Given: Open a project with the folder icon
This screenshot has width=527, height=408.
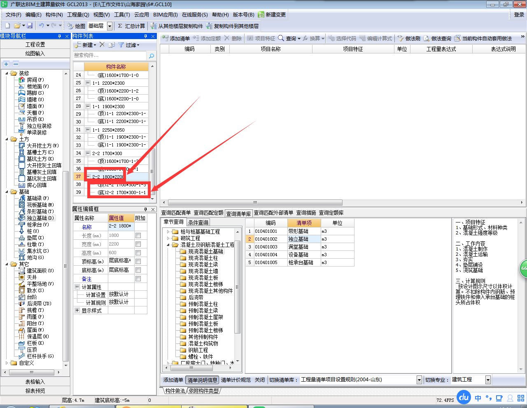Looking at the screenshot, I should point(17,25).
